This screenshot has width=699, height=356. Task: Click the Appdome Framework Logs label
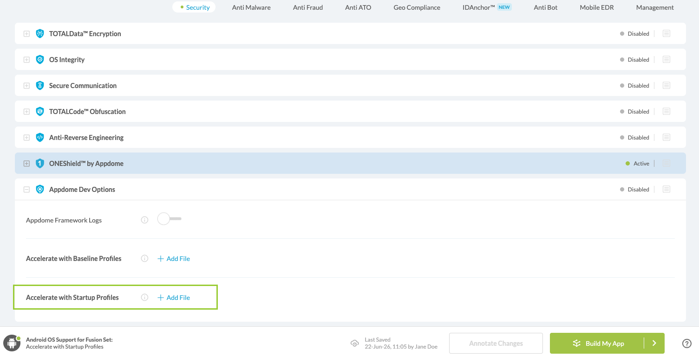pos(64,220)
